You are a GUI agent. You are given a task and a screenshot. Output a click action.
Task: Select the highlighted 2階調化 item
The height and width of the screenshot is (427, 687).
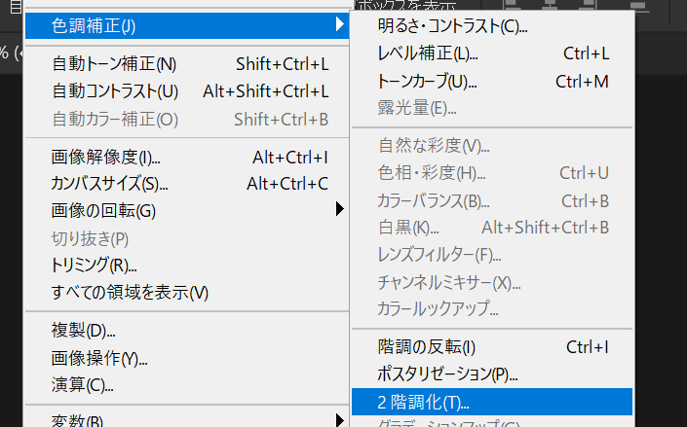pos(423,401)
